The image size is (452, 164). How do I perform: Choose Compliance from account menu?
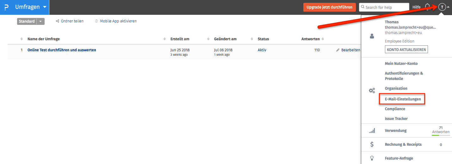[x=395, y=109]
